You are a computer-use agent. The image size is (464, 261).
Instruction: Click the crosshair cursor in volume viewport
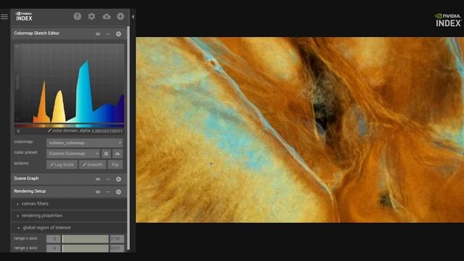click(211, 163)
